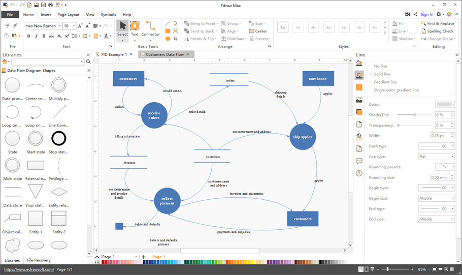Click the Shade/Tint slider handle
The height and width of the screenshot is (275, 462).
point(415,115)
